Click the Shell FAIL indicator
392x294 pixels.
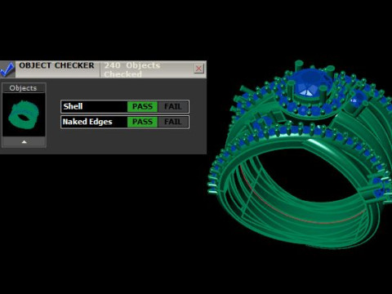[x=173, y=106]
